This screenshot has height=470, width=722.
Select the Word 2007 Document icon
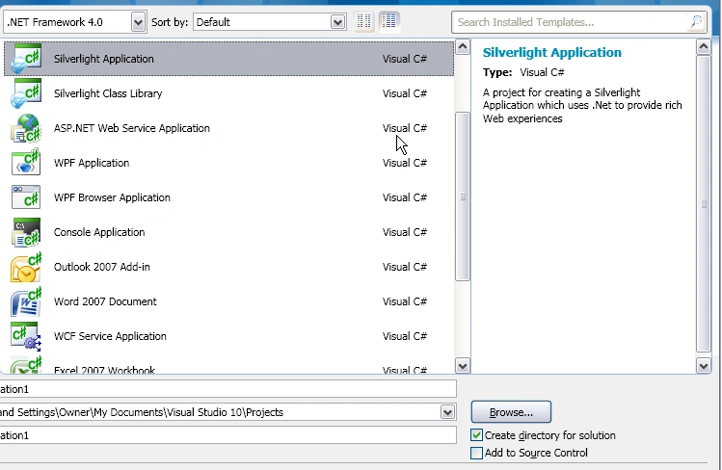26,301
